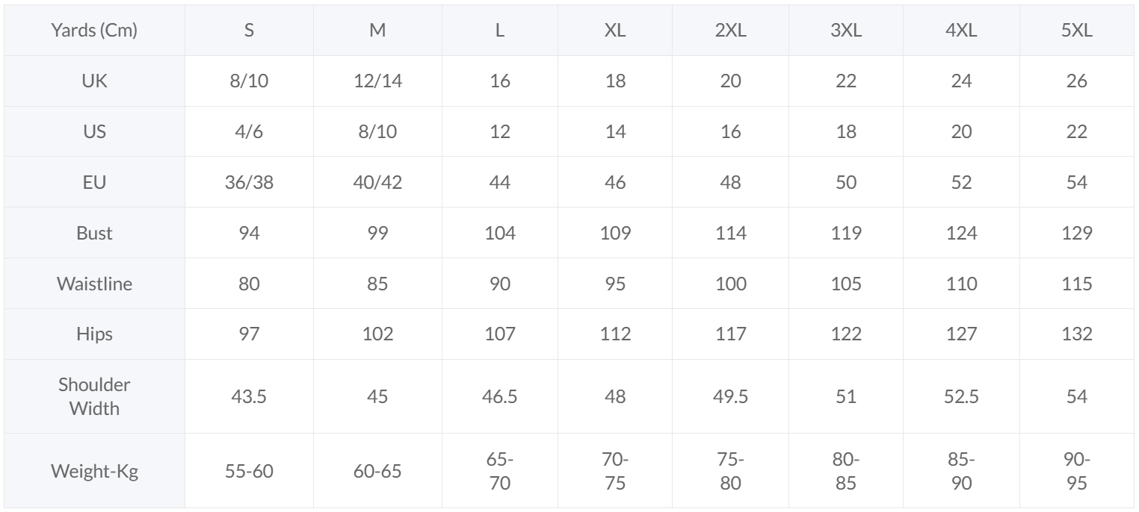Click the 'Hips' row label
Viewport: 1139px width, 512px height.
94,334
